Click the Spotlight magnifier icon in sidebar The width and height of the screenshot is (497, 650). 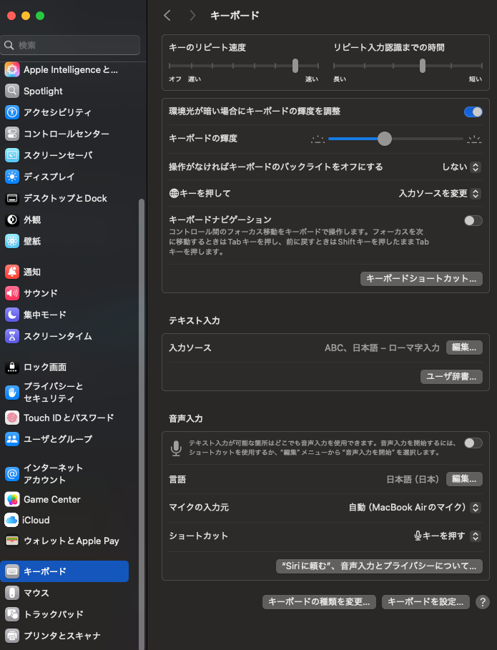click(12, 91)
